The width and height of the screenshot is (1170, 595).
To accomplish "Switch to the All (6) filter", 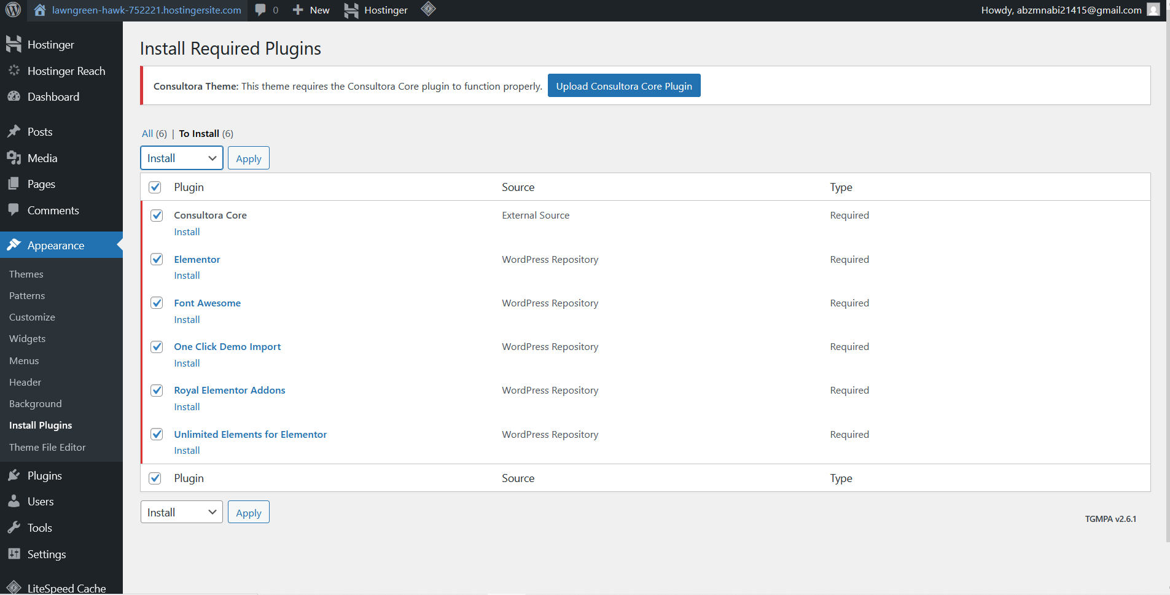I will [148, 133].
